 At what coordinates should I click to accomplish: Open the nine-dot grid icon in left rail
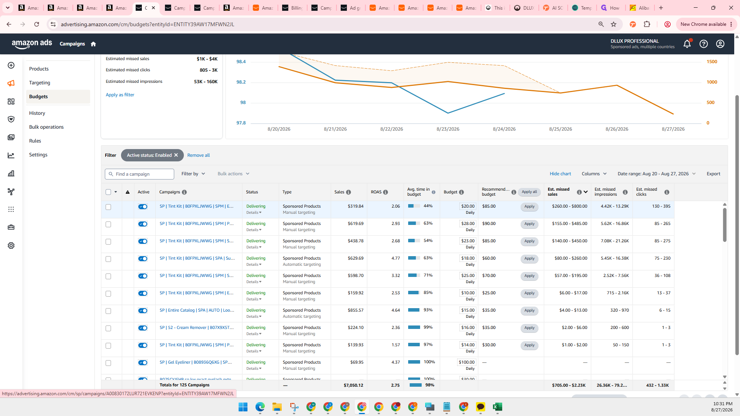click(x=11, y=210)
